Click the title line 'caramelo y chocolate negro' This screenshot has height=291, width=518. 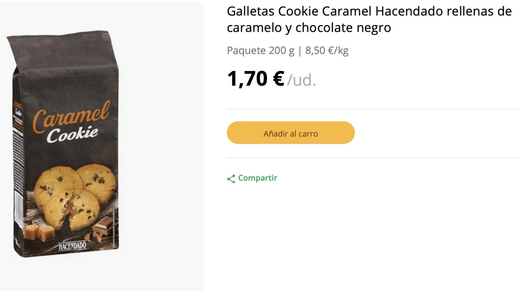pyautogui.click(x=308, y=28)
